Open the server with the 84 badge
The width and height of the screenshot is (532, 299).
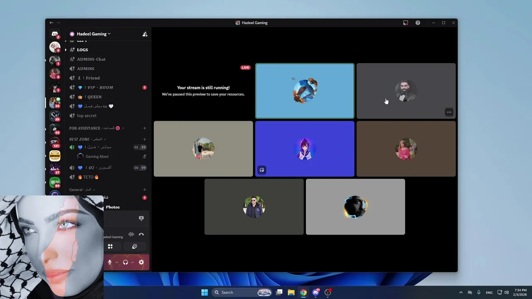55,182
